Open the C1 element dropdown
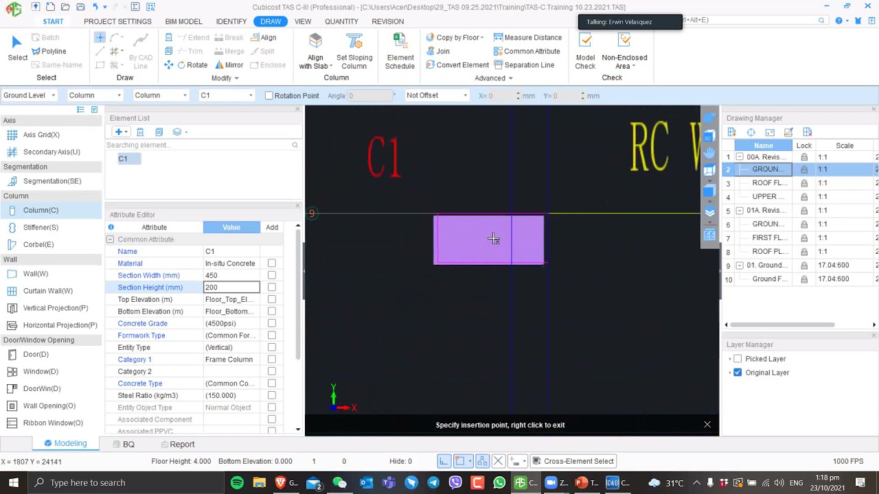The height and width of the screenshot is (494, 879). (x=227, y=95)
